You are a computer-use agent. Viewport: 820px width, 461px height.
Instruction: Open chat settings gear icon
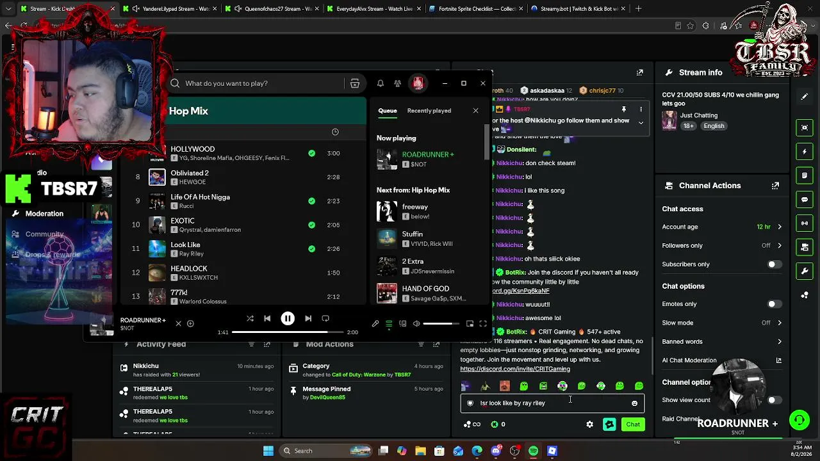(x=590, y=425)
